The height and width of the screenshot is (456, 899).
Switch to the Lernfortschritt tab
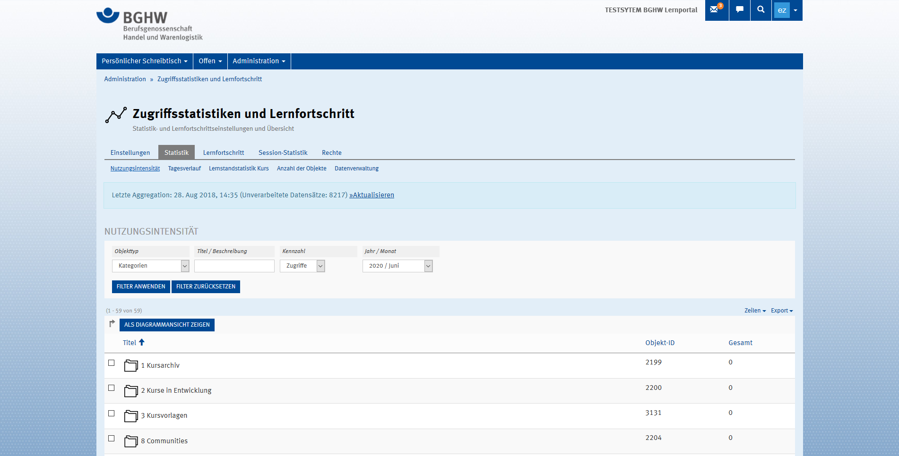(224, 152)
